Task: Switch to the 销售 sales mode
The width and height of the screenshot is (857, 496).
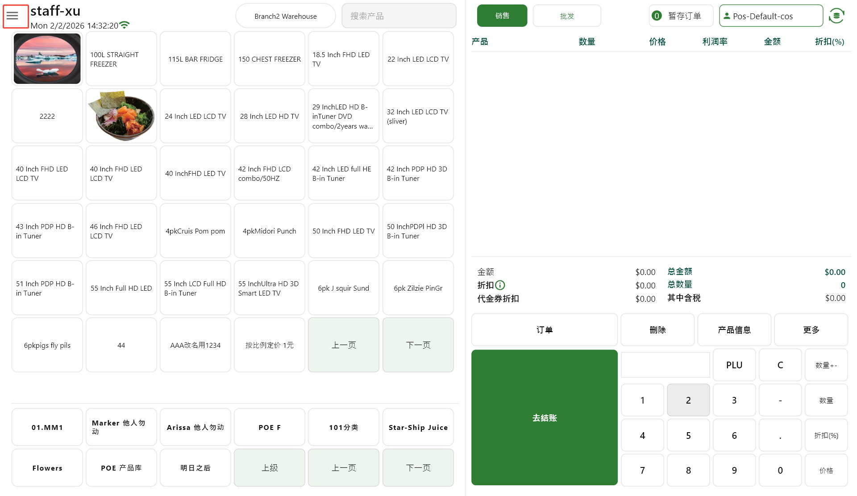Action: coord(502,16)
